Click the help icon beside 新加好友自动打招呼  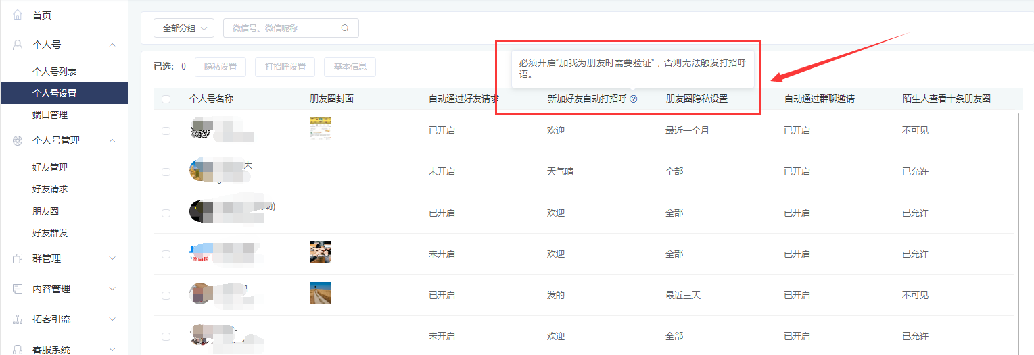[634, 99]
